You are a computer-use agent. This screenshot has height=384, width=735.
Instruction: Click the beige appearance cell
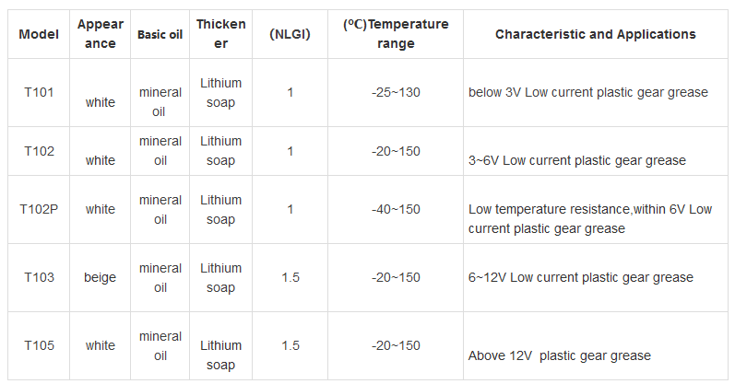(101, 277)
